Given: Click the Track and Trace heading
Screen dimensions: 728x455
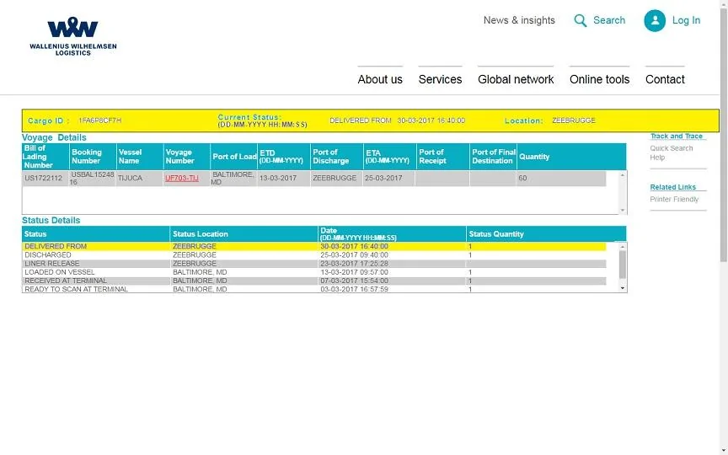Looking at the screenshot, I should 677,136.
